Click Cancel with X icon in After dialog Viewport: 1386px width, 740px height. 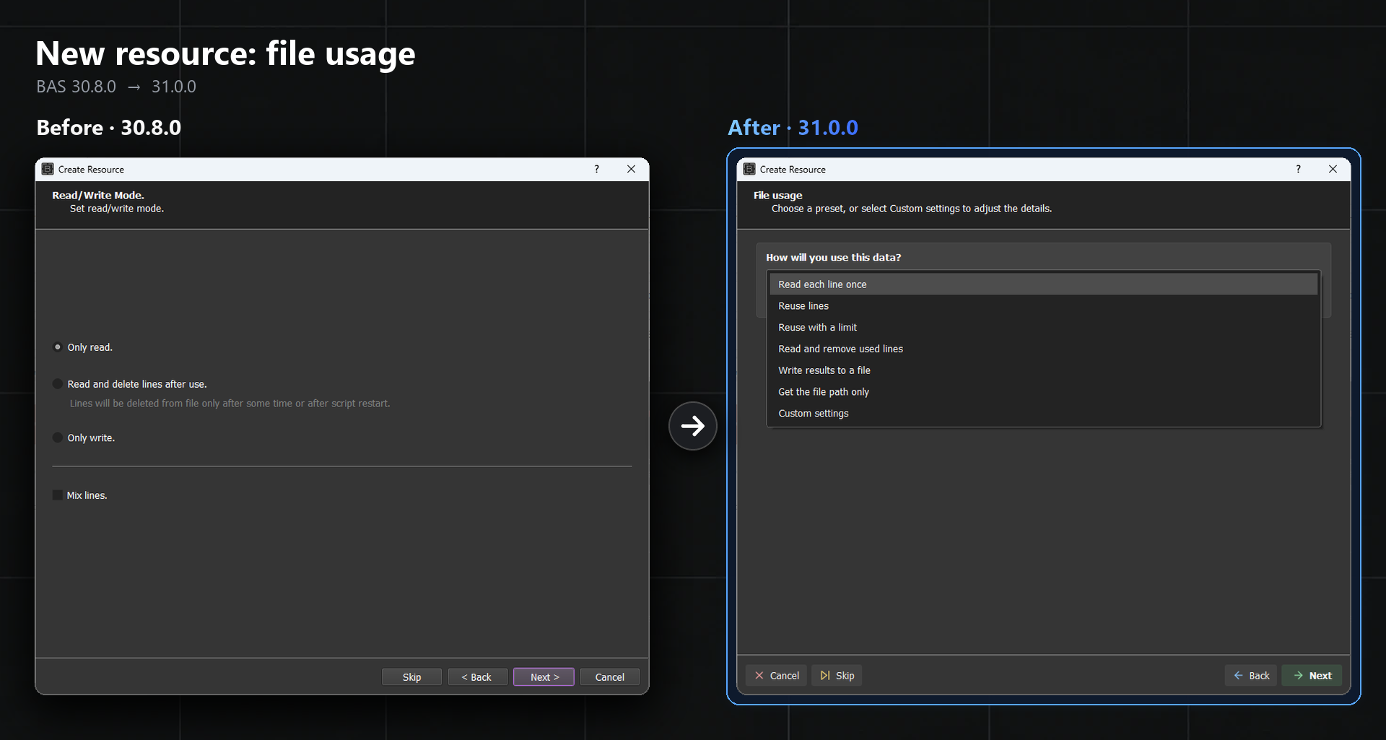click(x=777, y=676)
